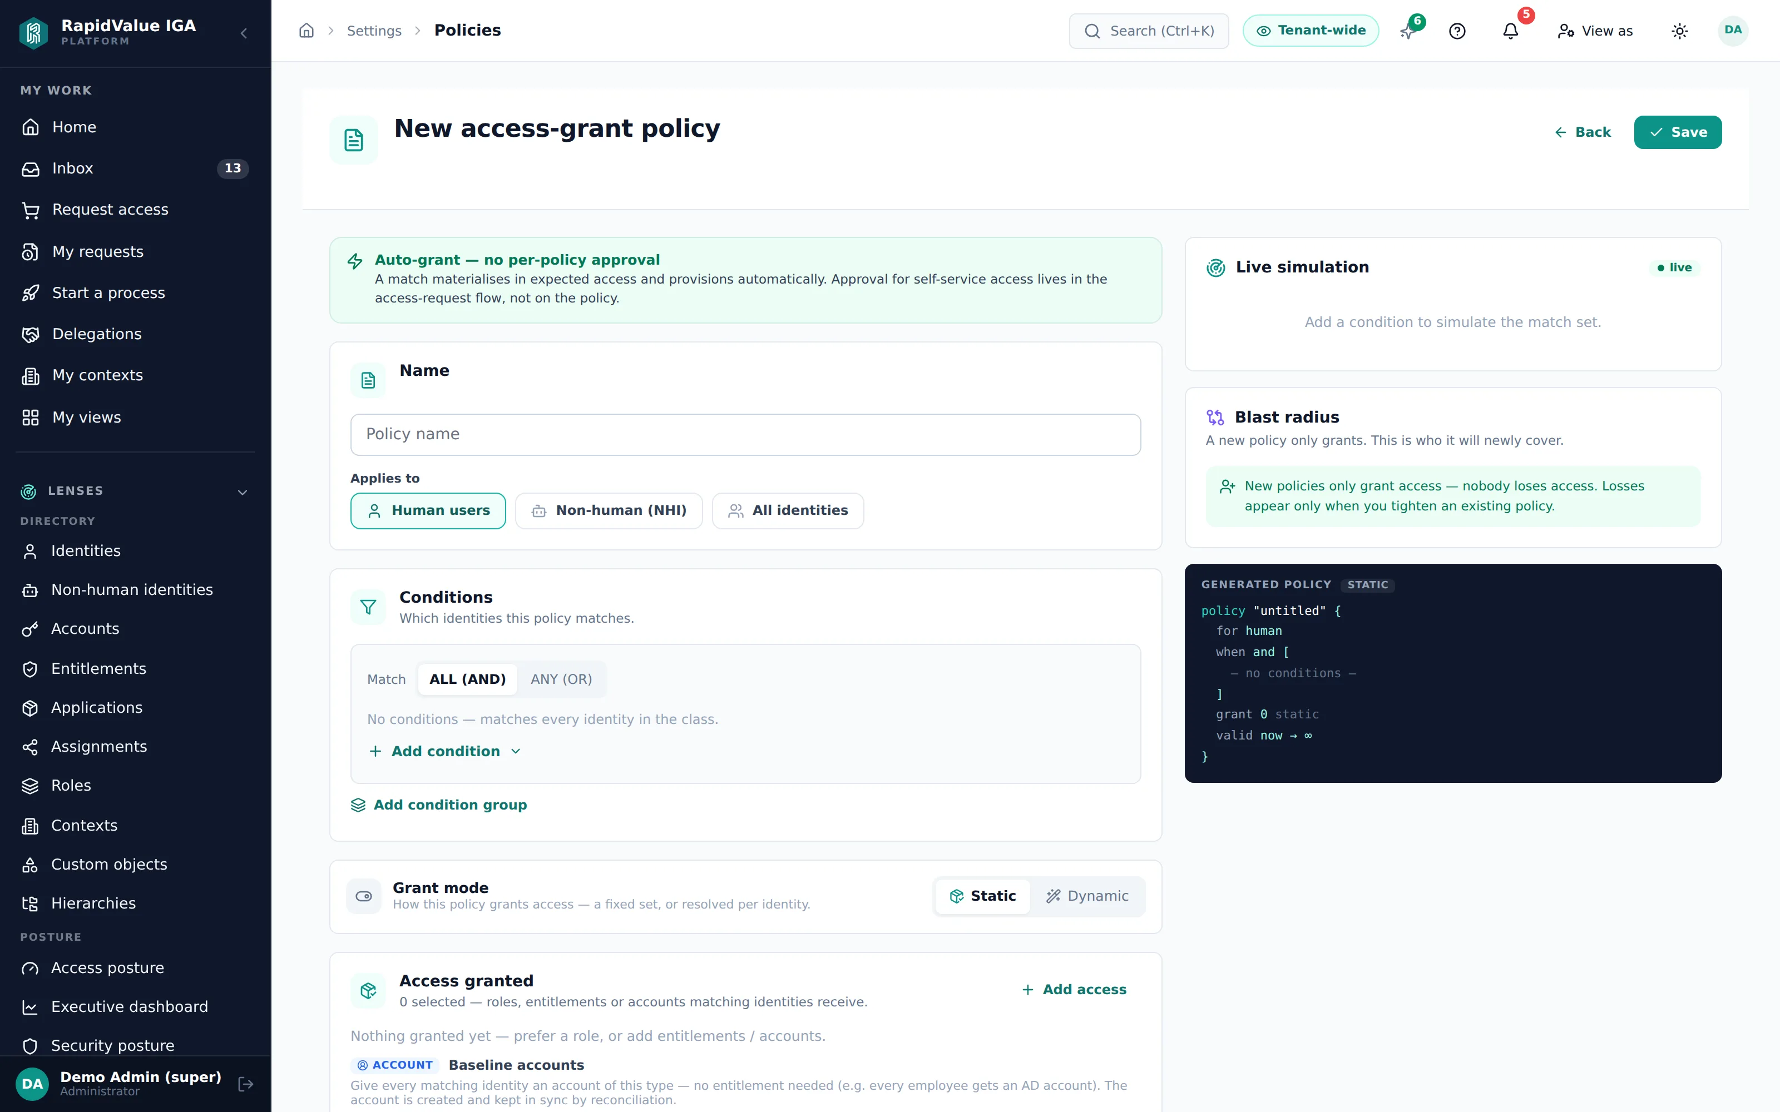Image resolution: width=1780 pixels, height=1112 pixels.
Task: Open My contexts
Action: [x=135, y=375]
